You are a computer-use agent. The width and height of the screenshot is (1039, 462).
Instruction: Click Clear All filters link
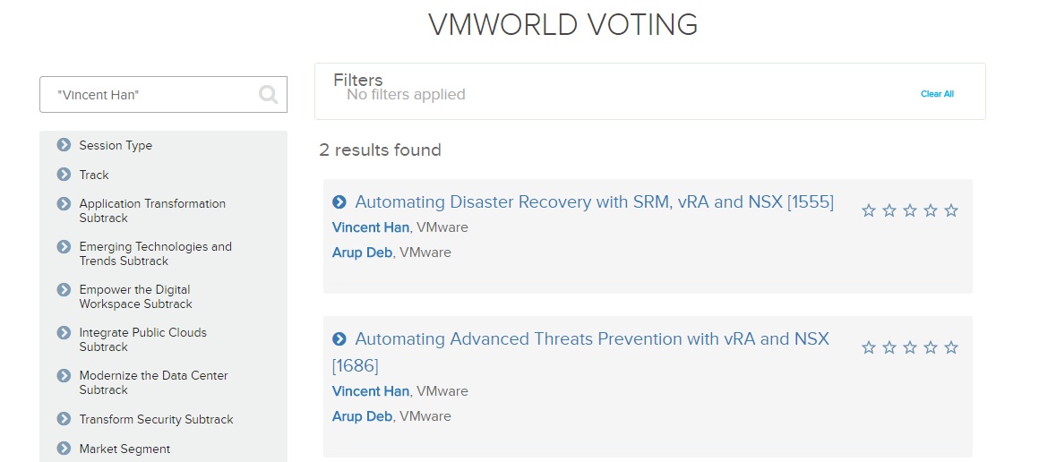pyautogui.click(x=937, y=94)
